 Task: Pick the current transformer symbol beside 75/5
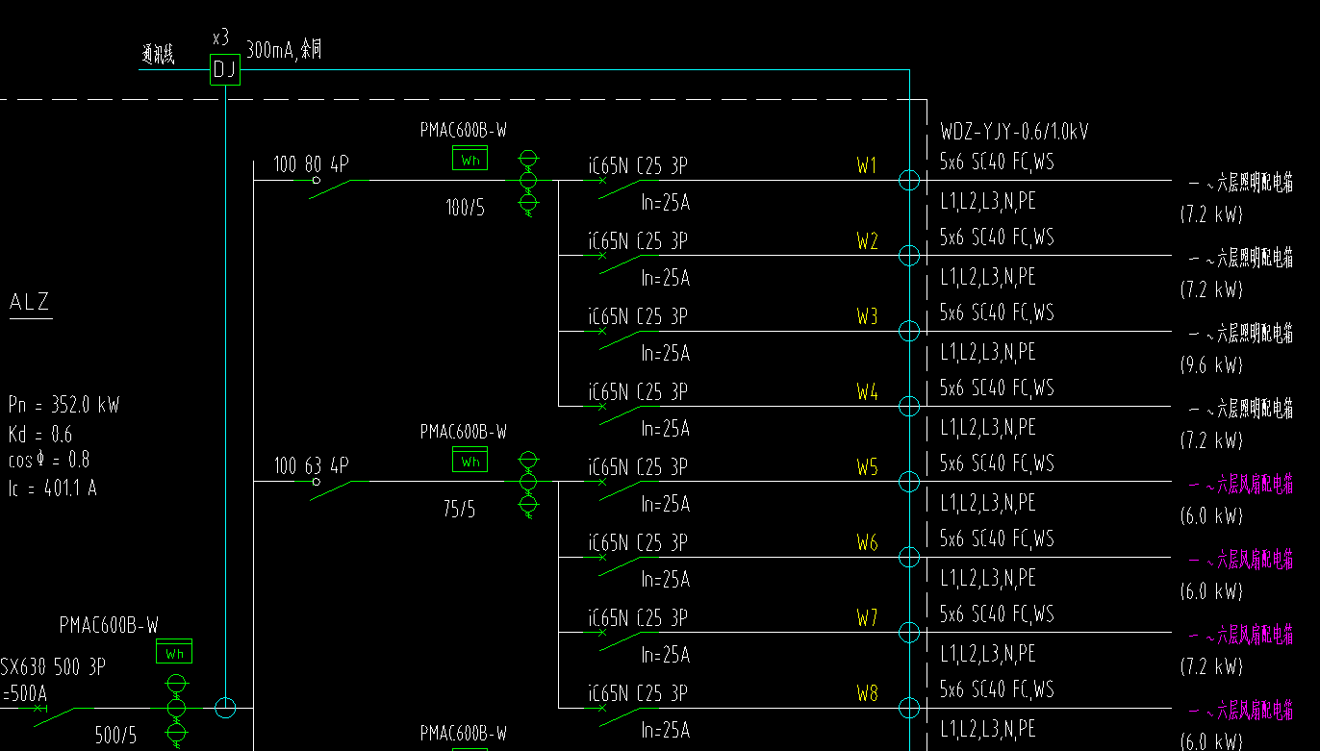tap(527, 484)
